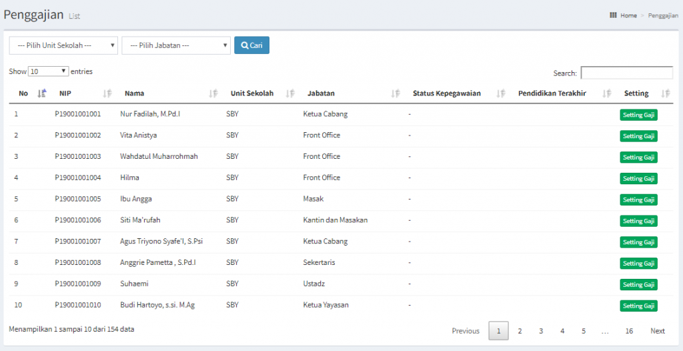Sort Pendidikan Terakhir column icon
683x351 pixels.
pyautogui.click(x=606, y=93)
